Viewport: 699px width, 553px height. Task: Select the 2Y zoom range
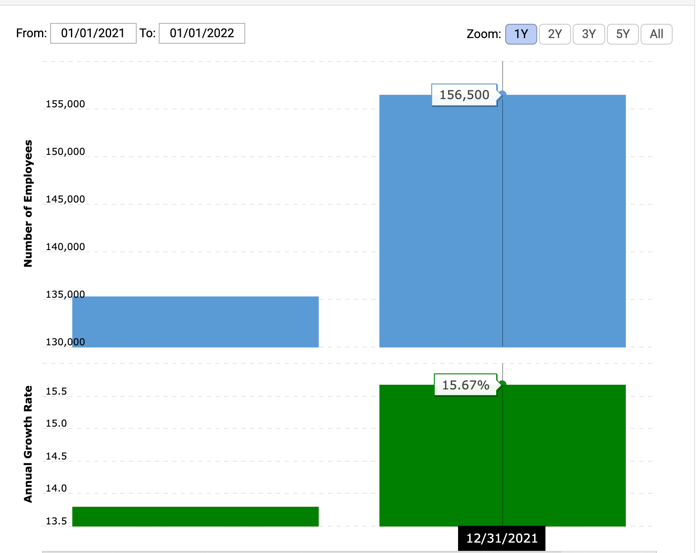click(x=555, y=34)
